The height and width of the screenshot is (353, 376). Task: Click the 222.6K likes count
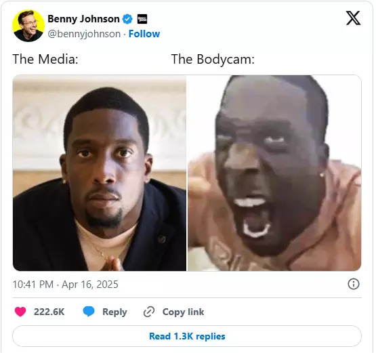pyautogui.click(x=49, y=312)
